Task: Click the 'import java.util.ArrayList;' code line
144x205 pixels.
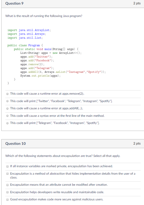Action: pos(29,30)
